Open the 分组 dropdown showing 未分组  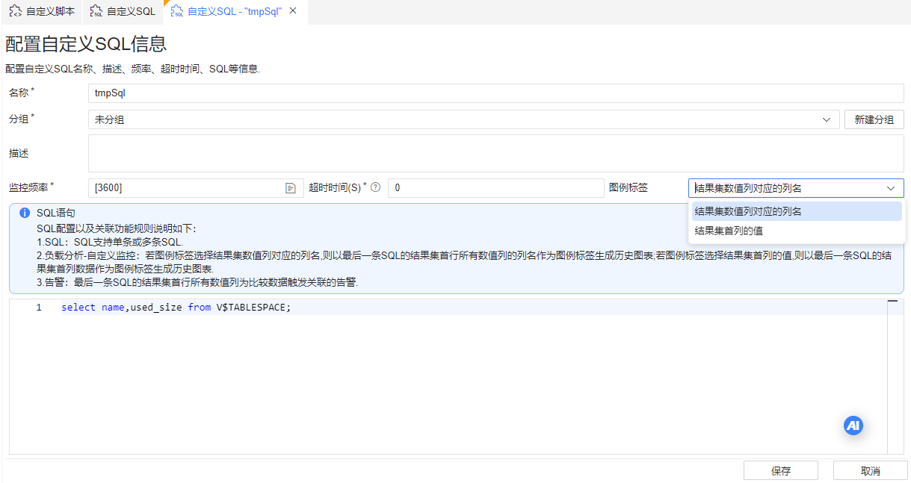[463, 119]
